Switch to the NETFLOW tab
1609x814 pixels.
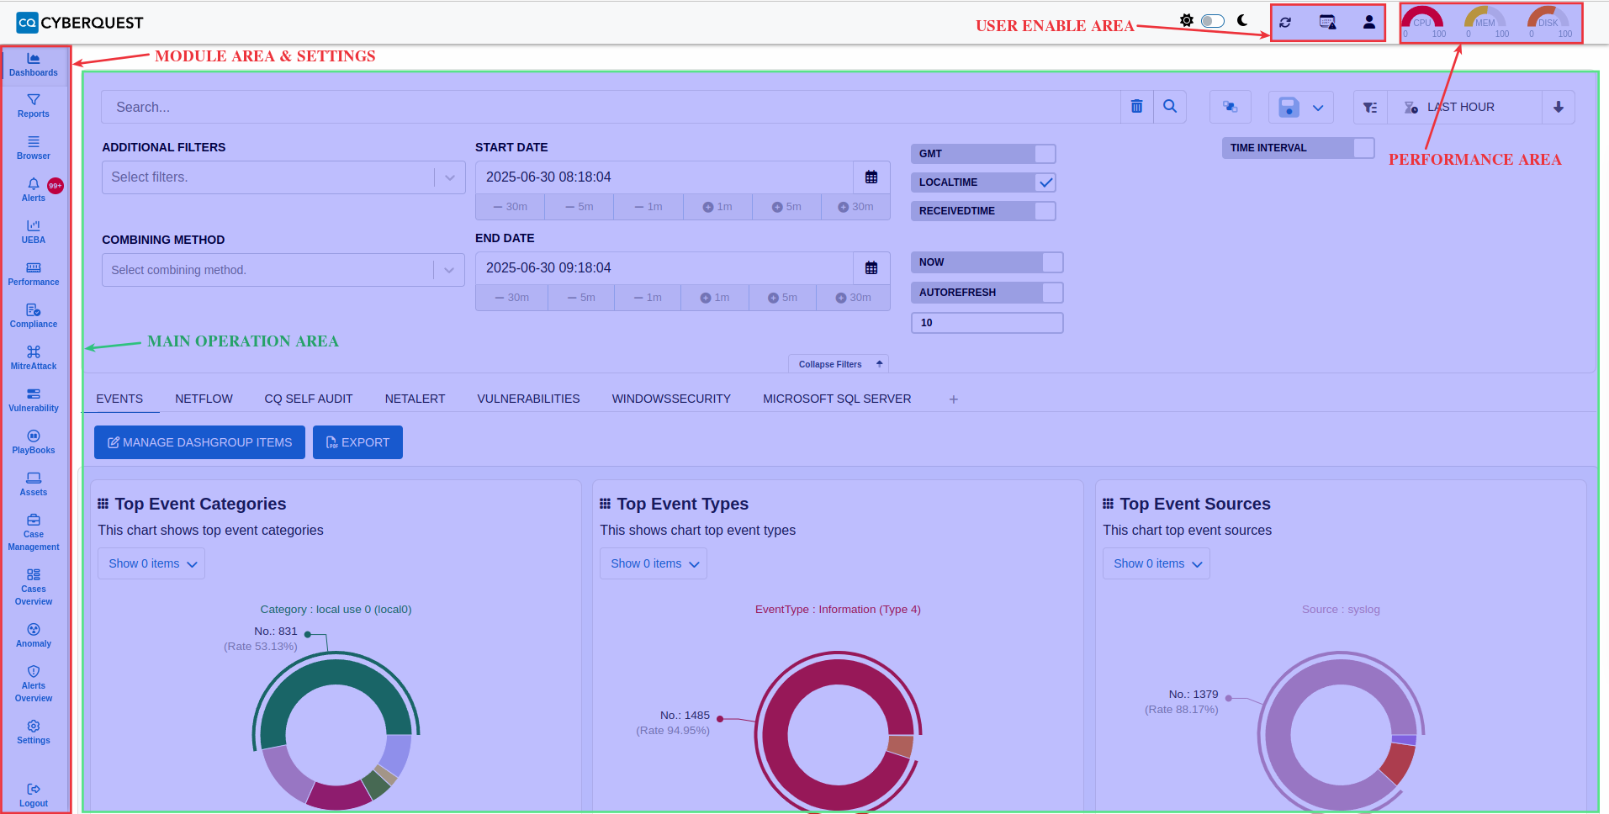[x=204, y=399]
